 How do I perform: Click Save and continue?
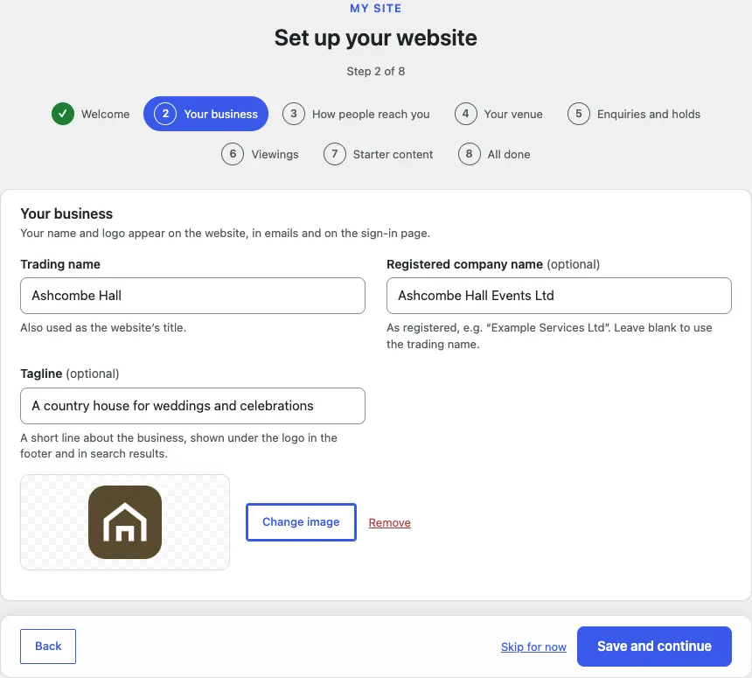(654, 647)
